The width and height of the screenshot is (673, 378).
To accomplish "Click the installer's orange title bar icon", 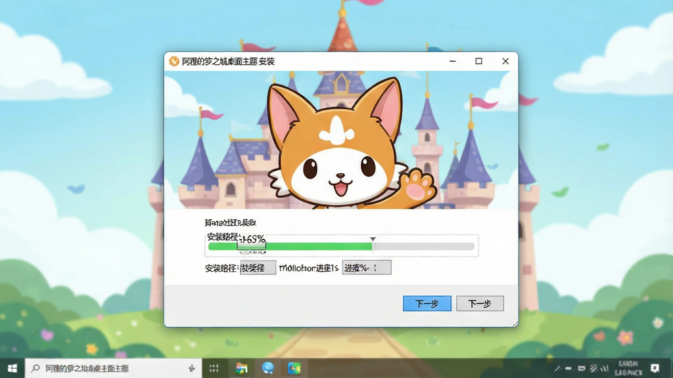I will click(x=174, y=61).
